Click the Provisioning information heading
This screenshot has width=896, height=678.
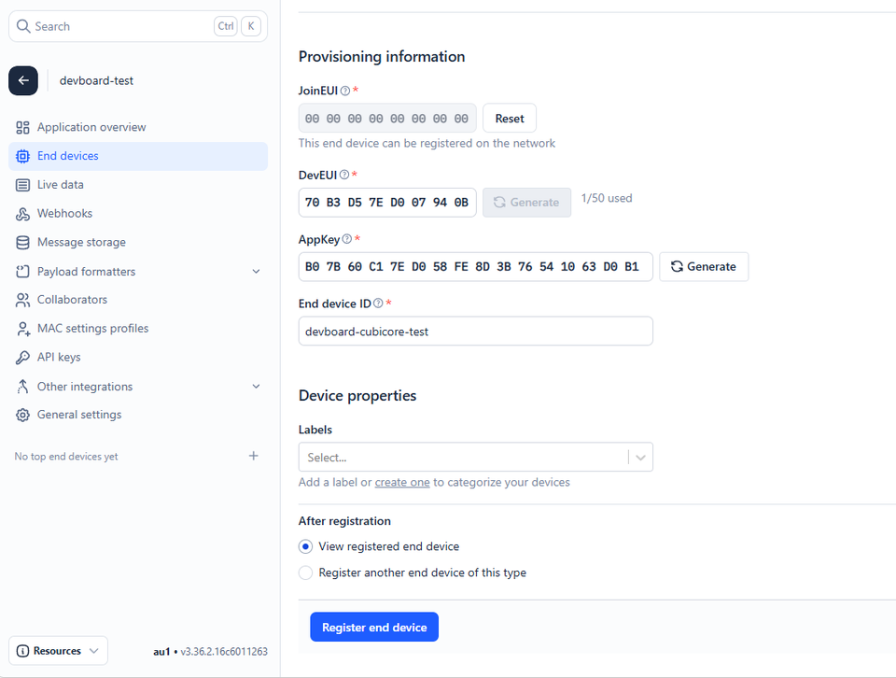tap(382, 57)
